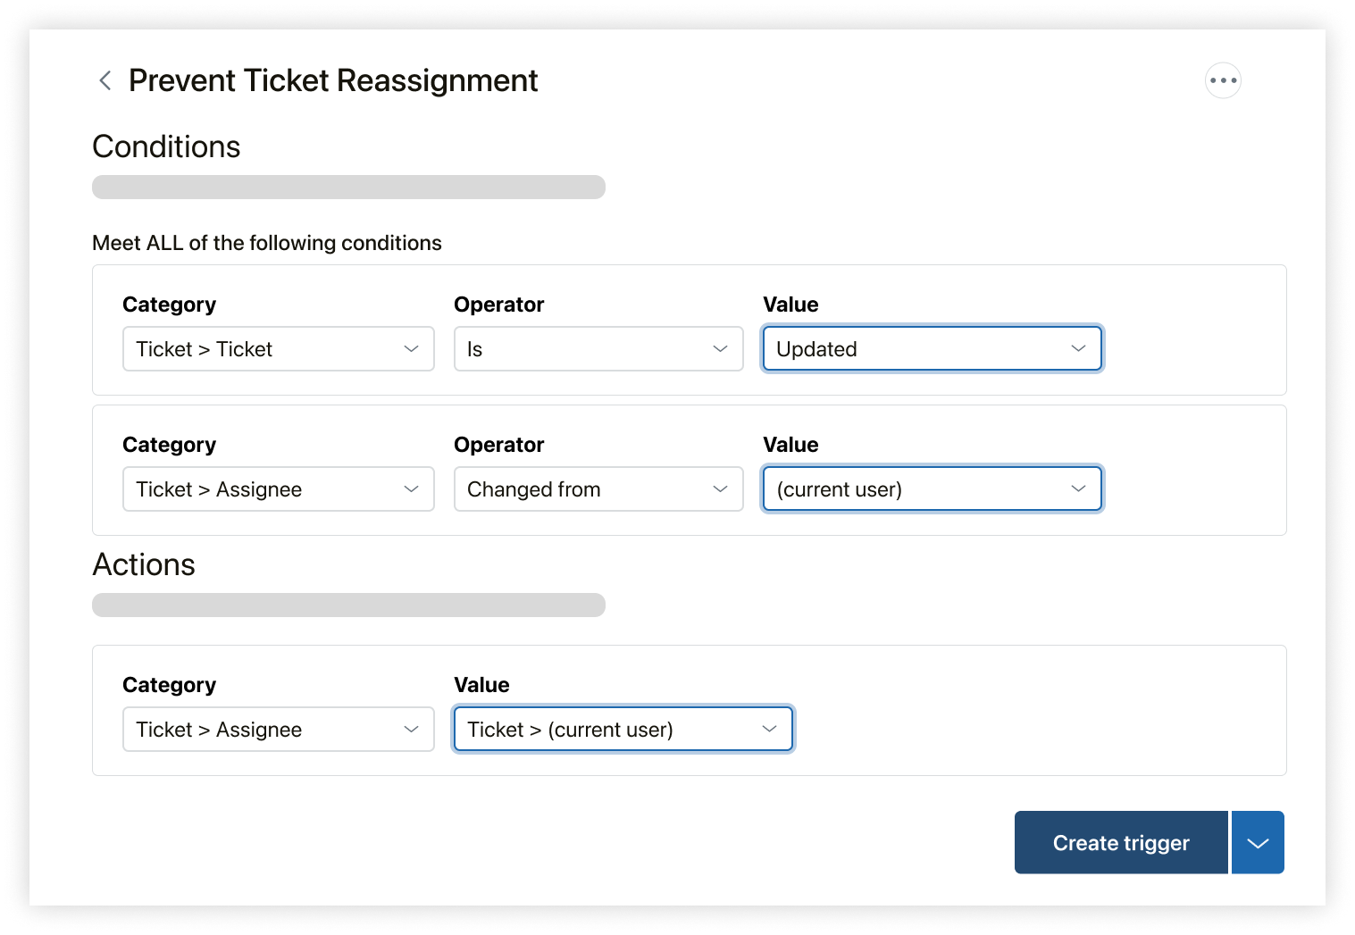1355x935 pixels.
Task: Open the action's Ticket > Assignee category dropdown
Action: (278, 730)
